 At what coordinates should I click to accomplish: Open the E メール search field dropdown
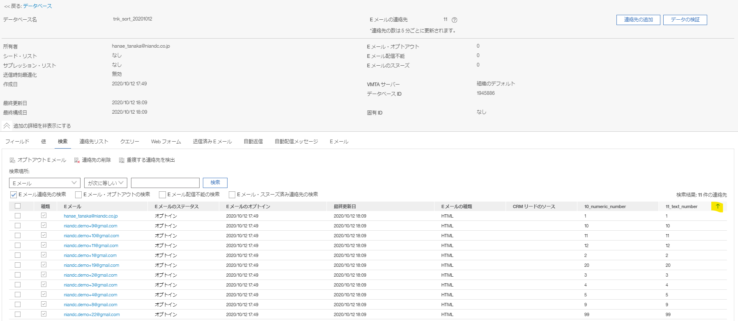click(x=44, y=183)
